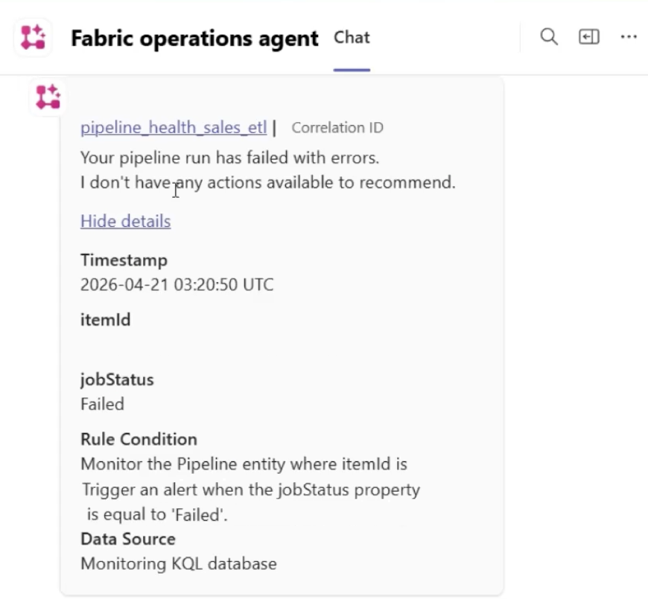Select the "is equal to 'Failed'." line
Viewport: 648px width, 610px height.
point(157,515)
